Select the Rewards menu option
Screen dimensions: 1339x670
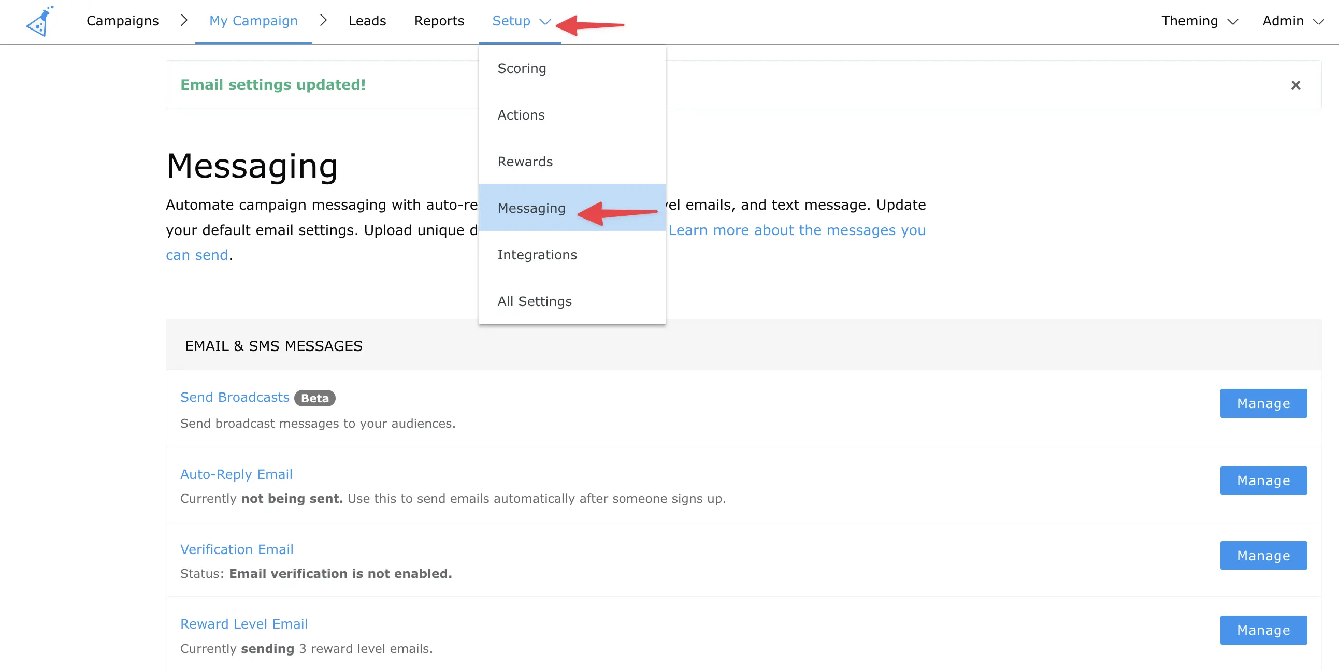[526, 162]
